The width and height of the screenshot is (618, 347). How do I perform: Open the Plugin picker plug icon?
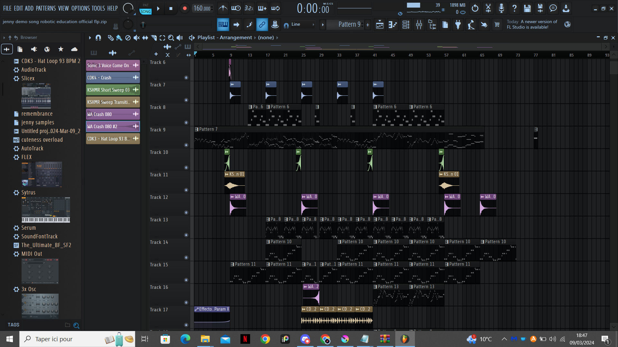point(458,24)
